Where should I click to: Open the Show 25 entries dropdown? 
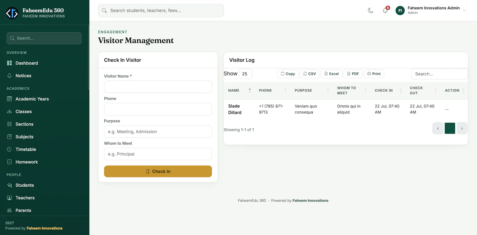[x=245, y=74]
